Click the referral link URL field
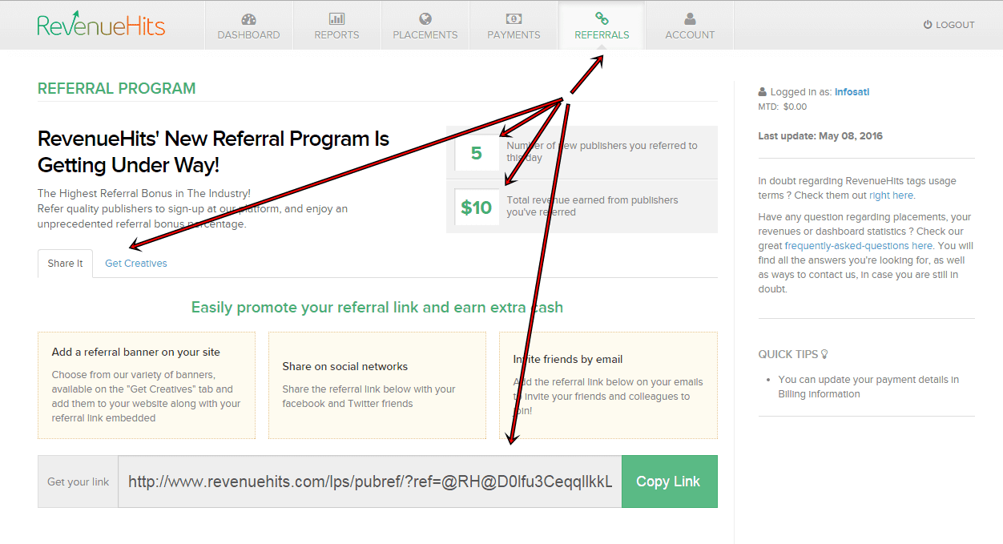Viewport: 1003px width, 544px height. click(x=370, y=482)
